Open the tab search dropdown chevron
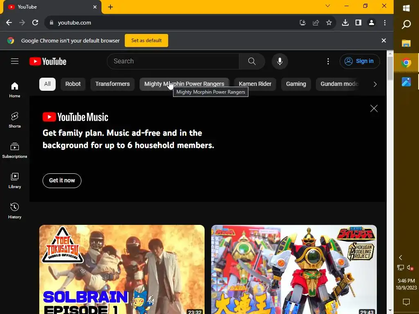The width and height of the screenshot is (419, 314). click(x=328, y=6)
